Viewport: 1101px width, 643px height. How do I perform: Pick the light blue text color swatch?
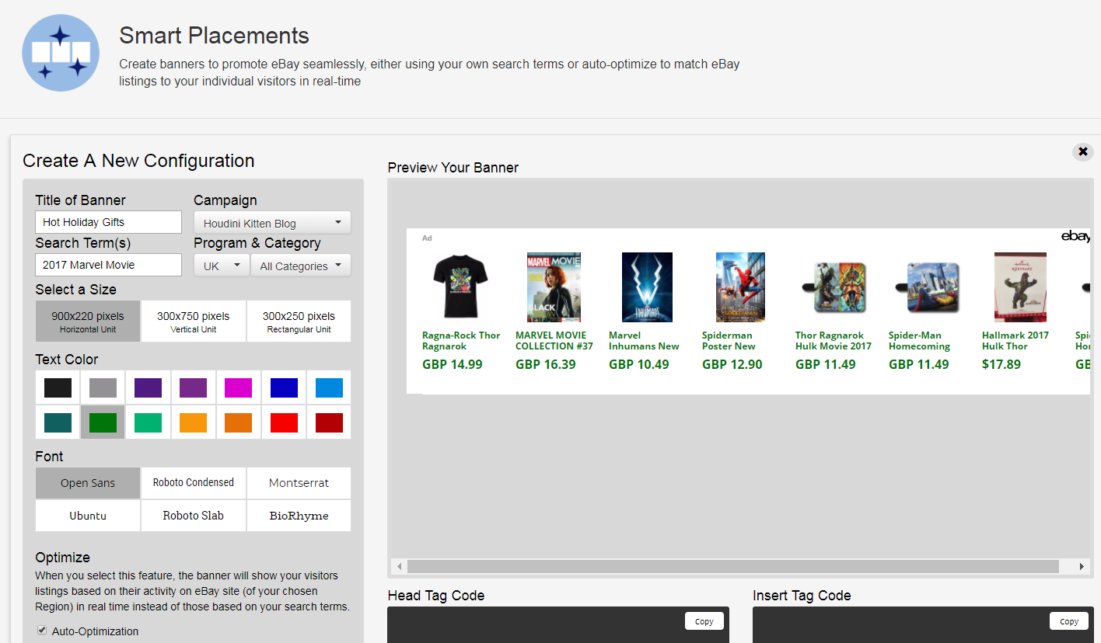point(329,388)
